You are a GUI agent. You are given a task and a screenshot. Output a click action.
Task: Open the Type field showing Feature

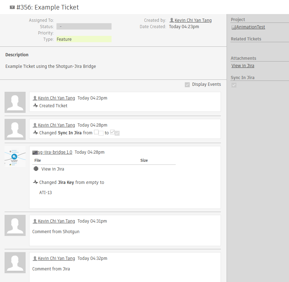coord(84,39)
